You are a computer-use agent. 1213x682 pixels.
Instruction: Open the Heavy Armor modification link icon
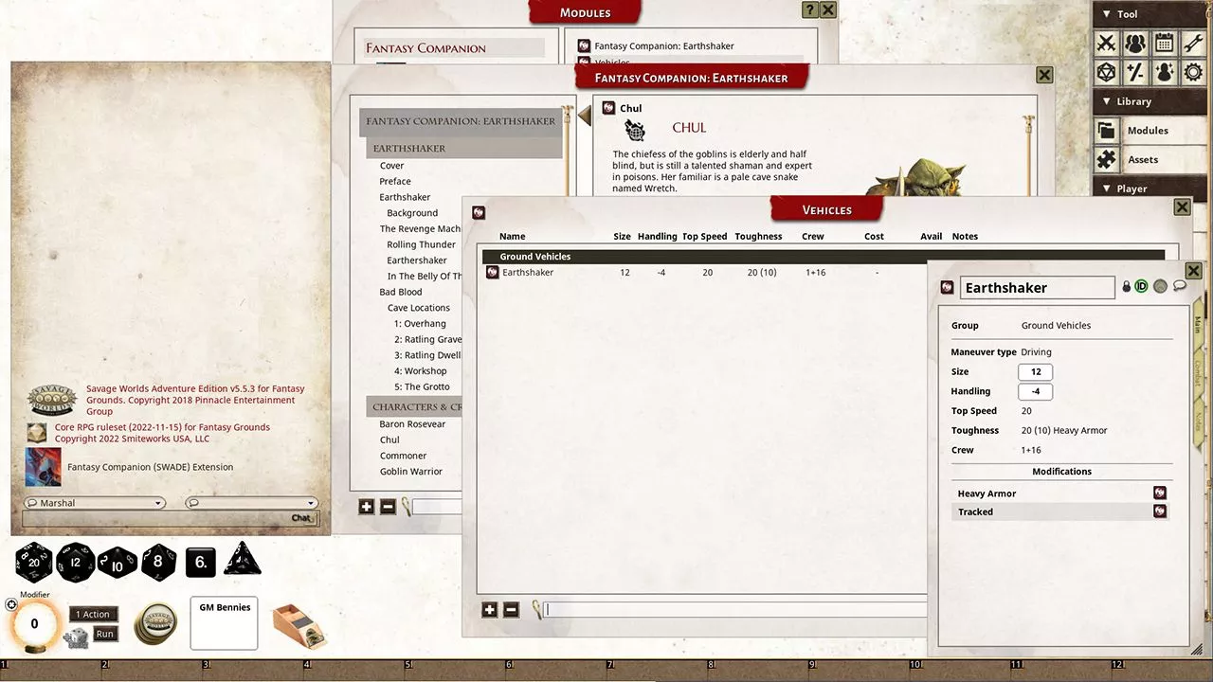click(1160, 494)
